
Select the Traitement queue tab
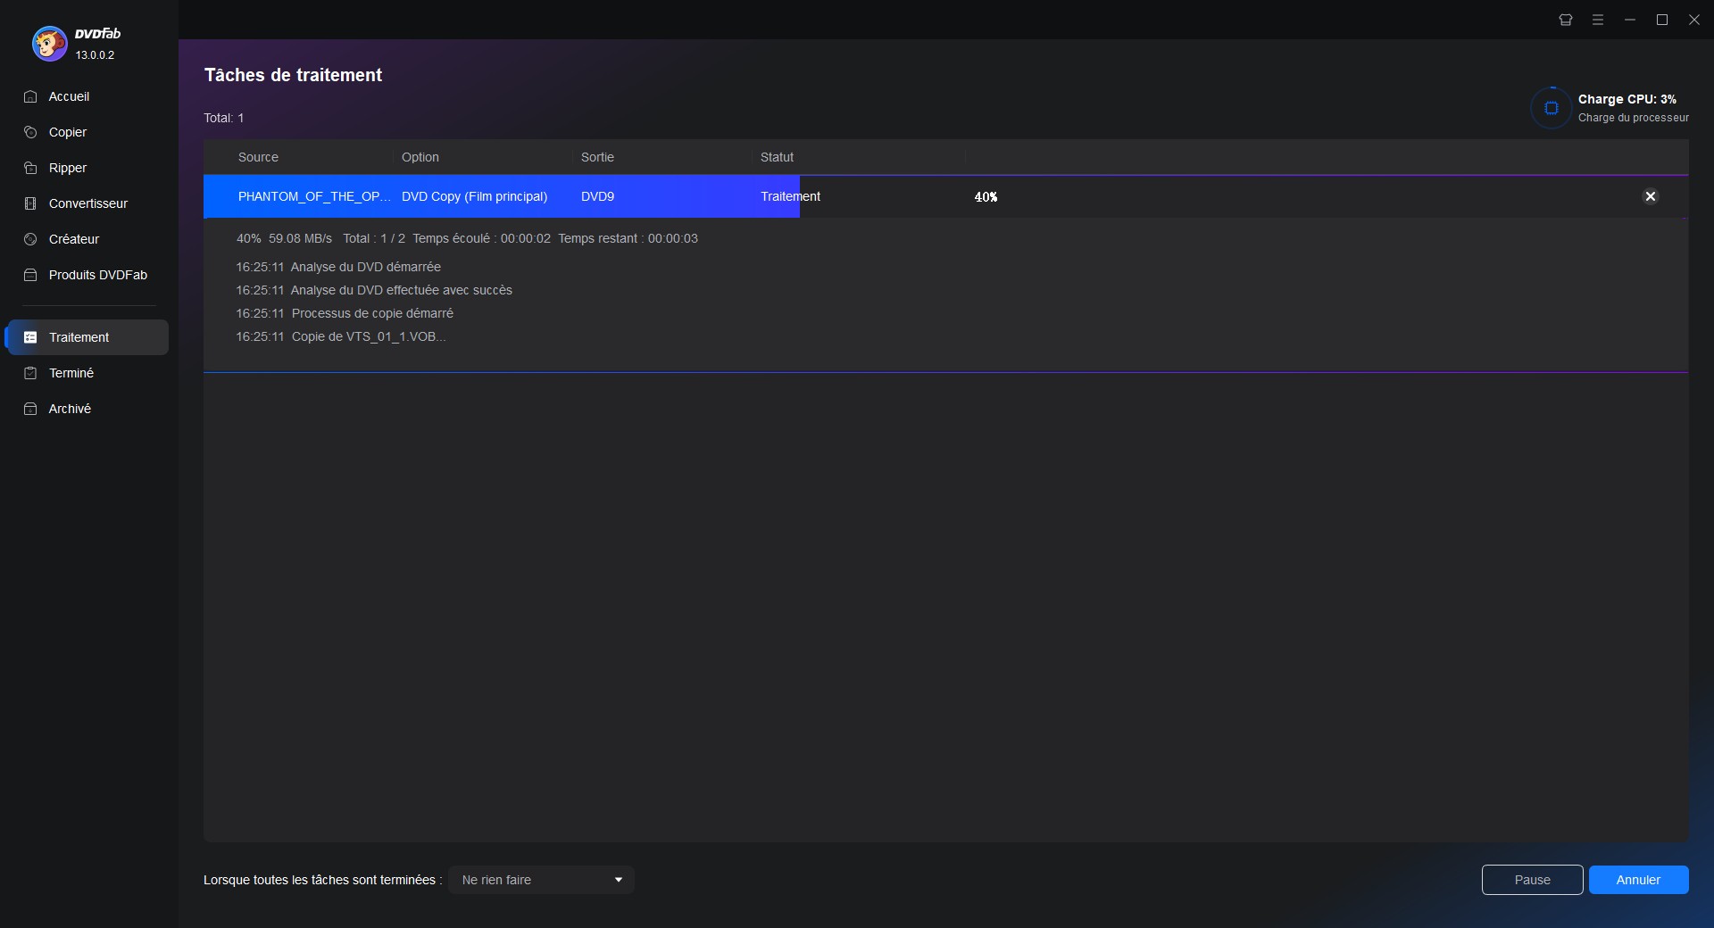[87, 337]
